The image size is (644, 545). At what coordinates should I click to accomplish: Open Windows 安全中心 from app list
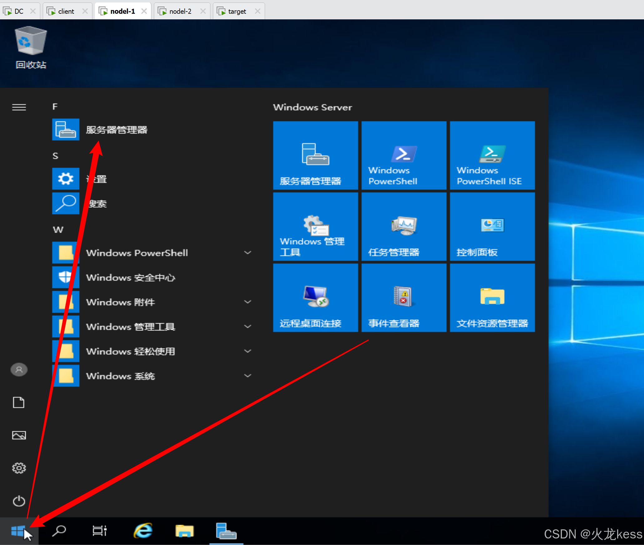point(130,277)
